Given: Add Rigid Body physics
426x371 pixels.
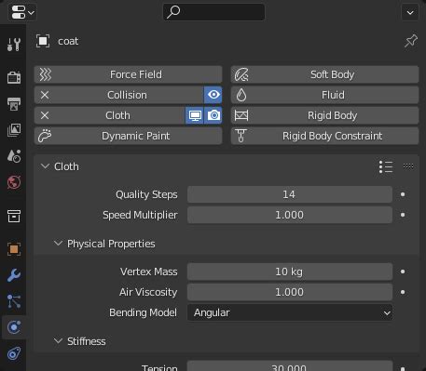Looking at the screenshot, I should (x=324, y=115).
